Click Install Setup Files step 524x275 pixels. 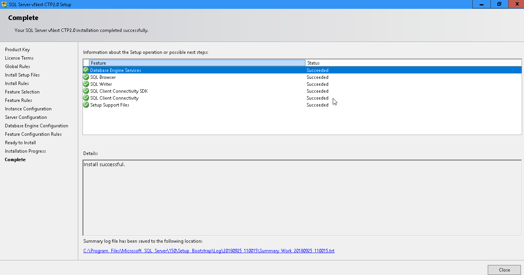[22, 75]
